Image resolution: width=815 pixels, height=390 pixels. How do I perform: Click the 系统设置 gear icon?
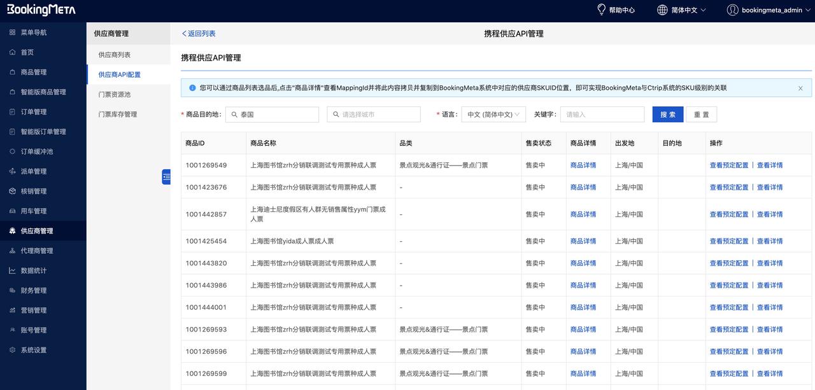coord(12,350)
